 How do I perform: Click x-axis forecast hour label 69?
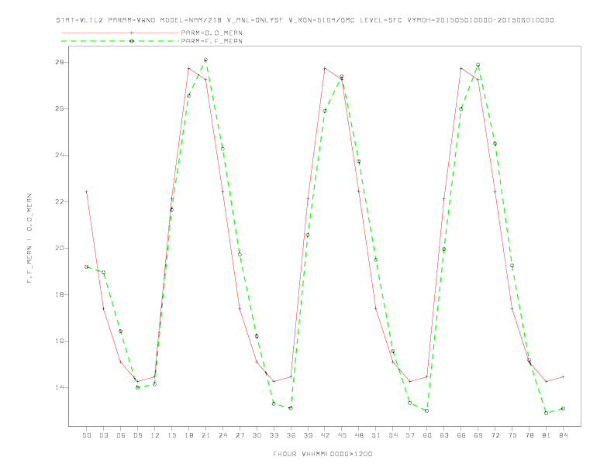coord(478,435)
